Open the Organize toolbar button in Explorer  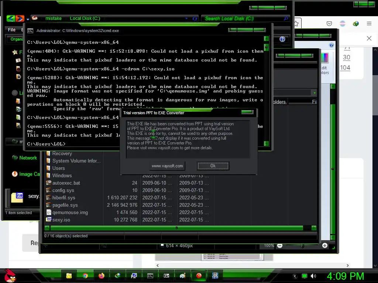[x=17, y=39]
